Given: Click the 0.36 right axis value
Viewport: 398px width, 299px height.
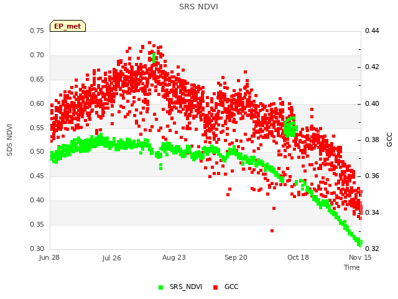Looking at the screenshot, I should (x=372, y=176).
